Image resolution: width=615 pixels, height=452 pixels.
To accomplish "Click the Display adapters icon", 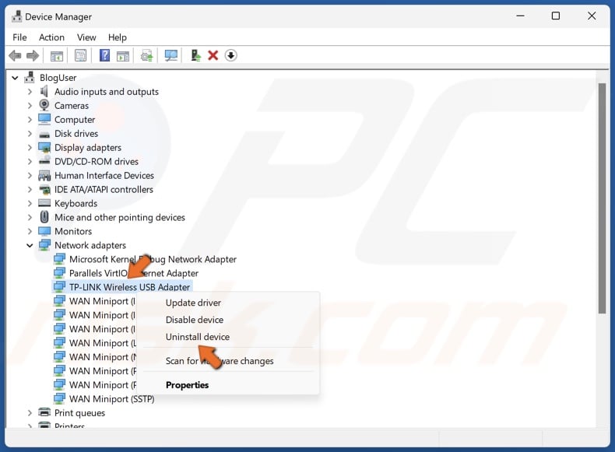I will 44,147.
